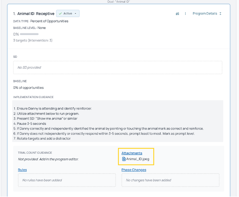Open the three-dot more options menu
This screenshot has height=197, width=239.
pyautogui.click(x=185, y=14)
